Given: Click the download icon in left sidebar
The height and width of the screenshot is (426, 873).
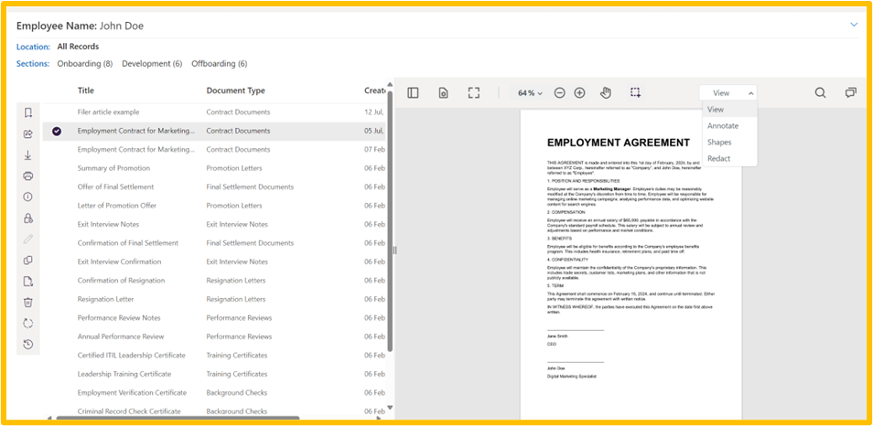Looking at the screenshot, I should (28, 155).
